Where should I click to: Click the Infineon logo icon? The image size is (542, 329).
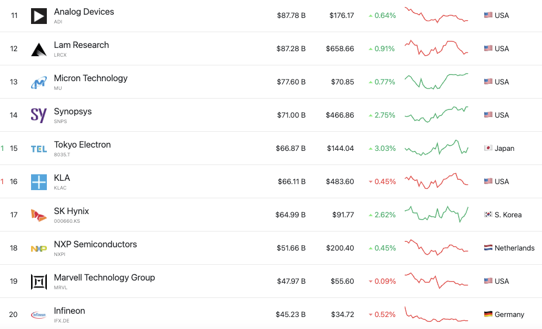(x=39, y=315)
